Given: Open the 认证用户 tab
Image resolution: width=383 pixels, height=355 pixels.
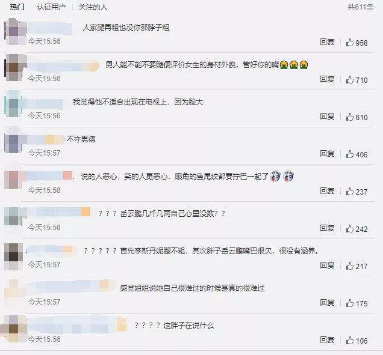Looking at the screenshot, I should click(x=51, y=7).
